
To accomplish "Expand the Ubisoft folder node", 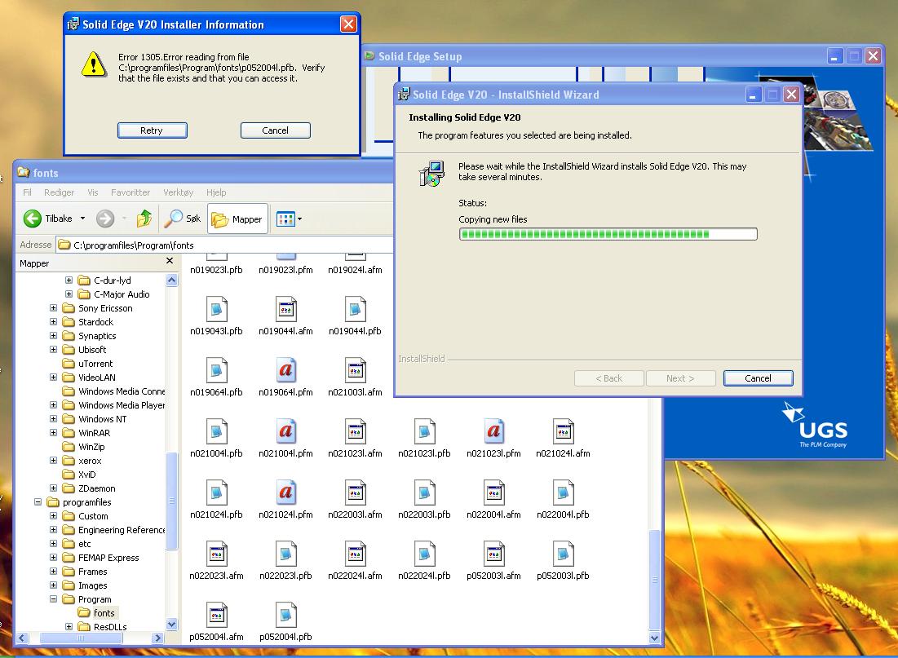I will coord(53,349).
